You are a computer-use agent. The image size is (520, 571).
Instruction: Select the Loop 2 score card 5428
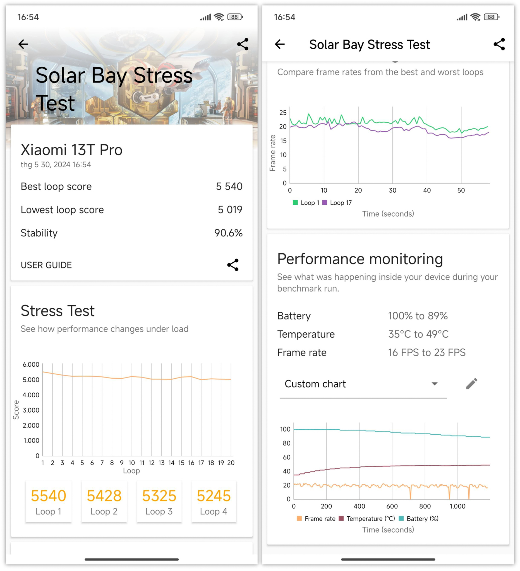104,502
